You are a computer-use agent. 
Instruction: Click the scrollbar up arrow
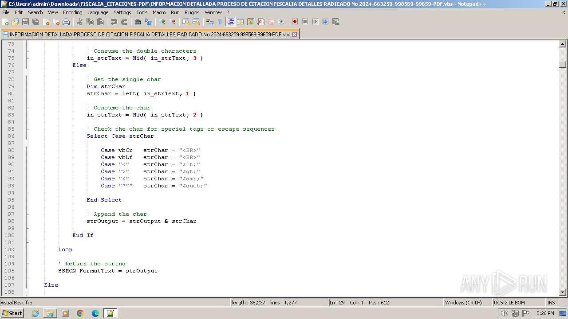tap(563, 44)
